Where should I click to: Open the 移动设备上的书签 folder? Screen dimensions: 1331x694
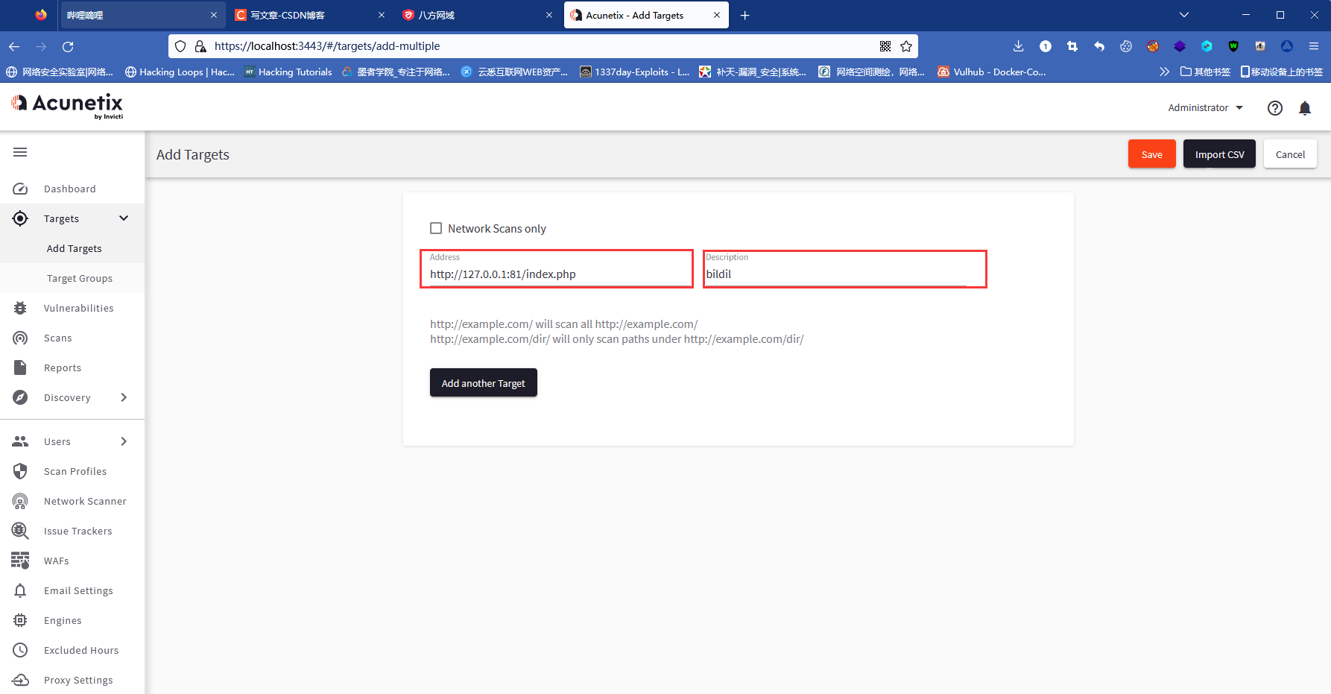click(1282, 72)
